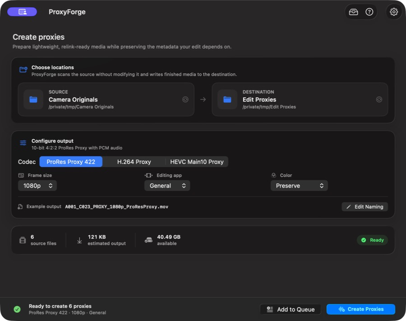Click the Ready to create 6 proxies text

point(60,306)
